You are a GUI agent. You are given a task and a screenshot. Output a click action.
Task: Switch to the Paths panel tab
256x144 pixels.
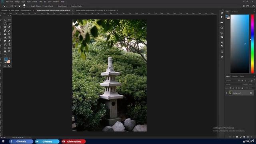pos(242,76)
